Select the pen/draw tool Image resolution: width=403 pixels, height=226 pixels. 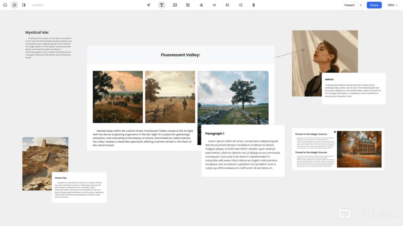(x=201, y=5)
